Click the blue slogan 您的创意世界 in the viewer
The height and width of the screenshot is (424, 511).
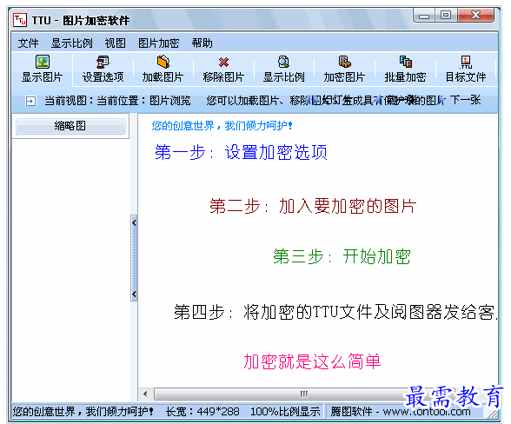point(222,125)
